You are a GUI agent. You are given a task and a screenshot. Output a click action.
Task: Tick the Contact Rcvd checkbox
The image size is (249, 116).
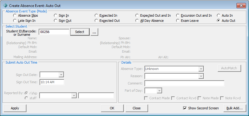tap(173, 98)
